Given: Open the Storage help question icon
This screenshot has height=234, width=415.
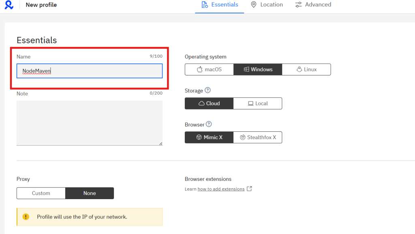Looking at the screenshot, I should pos(208,90).
